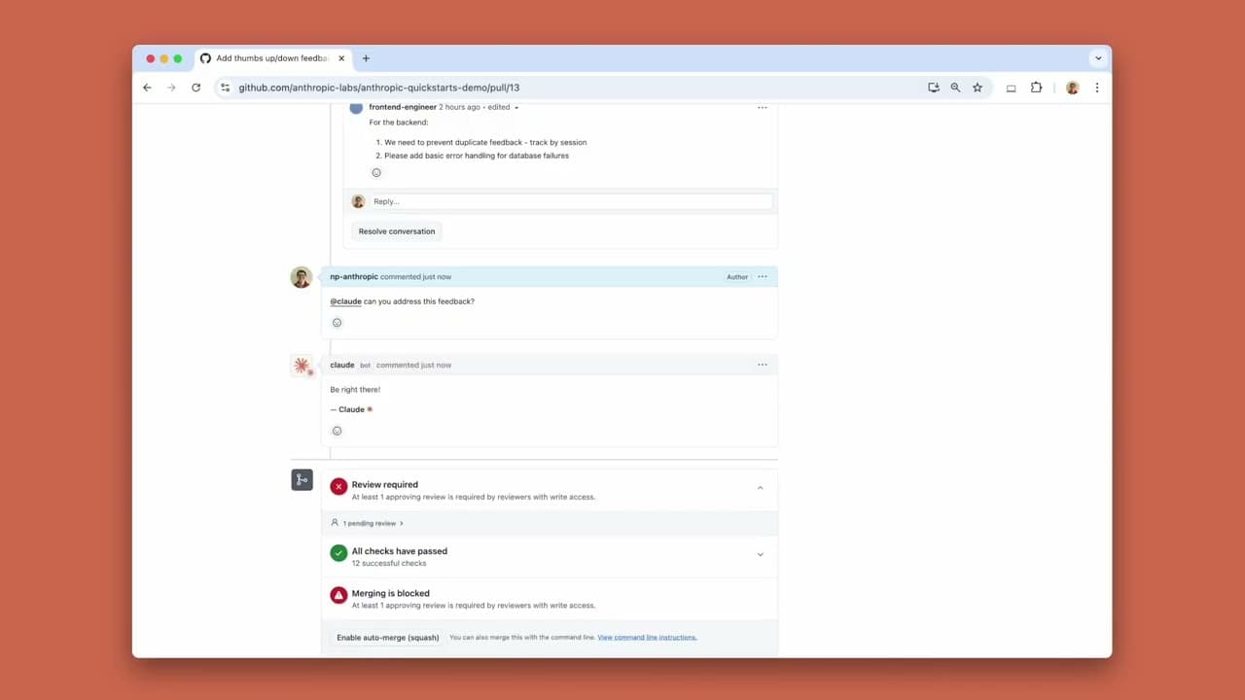Viewport: 1245px width, 700px height.
Task: Reload the current GitHub page
Action: pos(196,87)
